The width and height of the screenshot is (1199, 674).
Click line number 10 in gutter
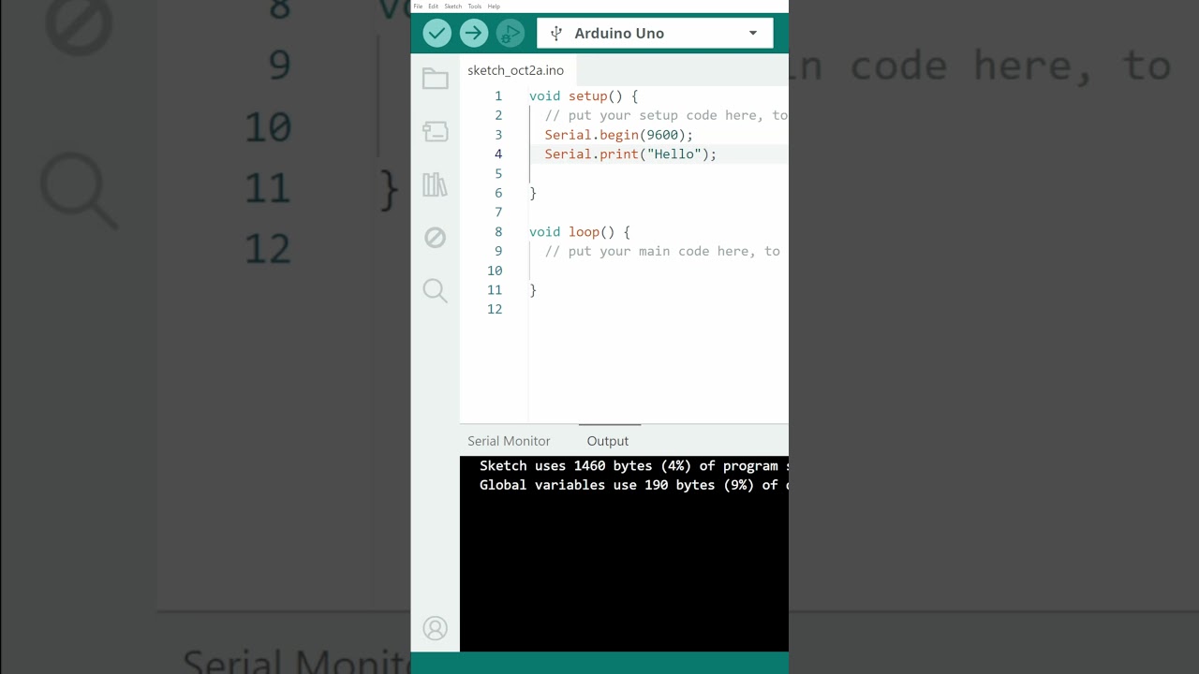pos(495,271)
